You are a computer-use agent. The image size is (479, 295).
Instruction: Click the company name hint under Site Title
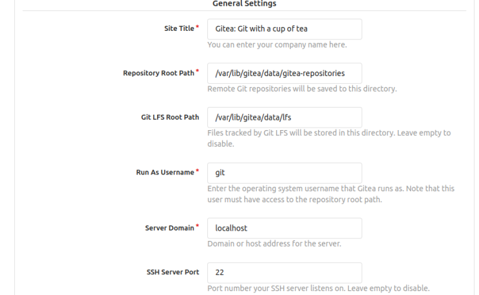pyautogui.click(x=277, y=45)
